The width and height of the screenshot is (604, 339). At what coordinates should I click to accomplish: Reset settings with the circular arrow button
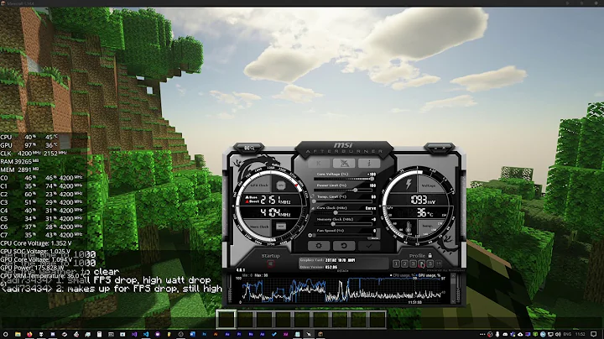pos(344,246)
